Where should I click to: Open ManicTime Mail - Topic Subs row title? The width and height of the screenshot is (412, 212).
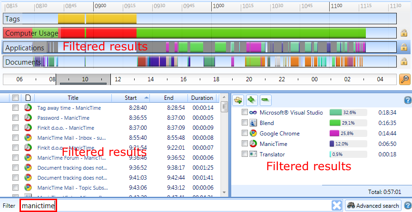pos(72,188)
